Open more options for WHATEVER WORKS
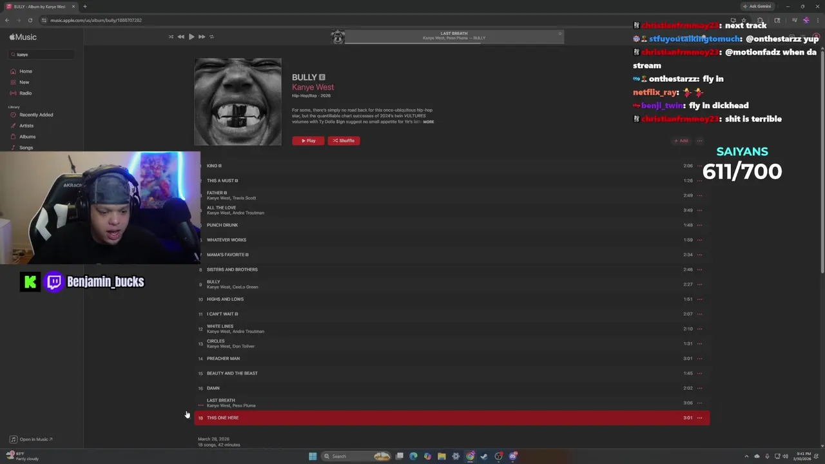The width and height of the screenshot is (825, 464). [x=699, y=240]
